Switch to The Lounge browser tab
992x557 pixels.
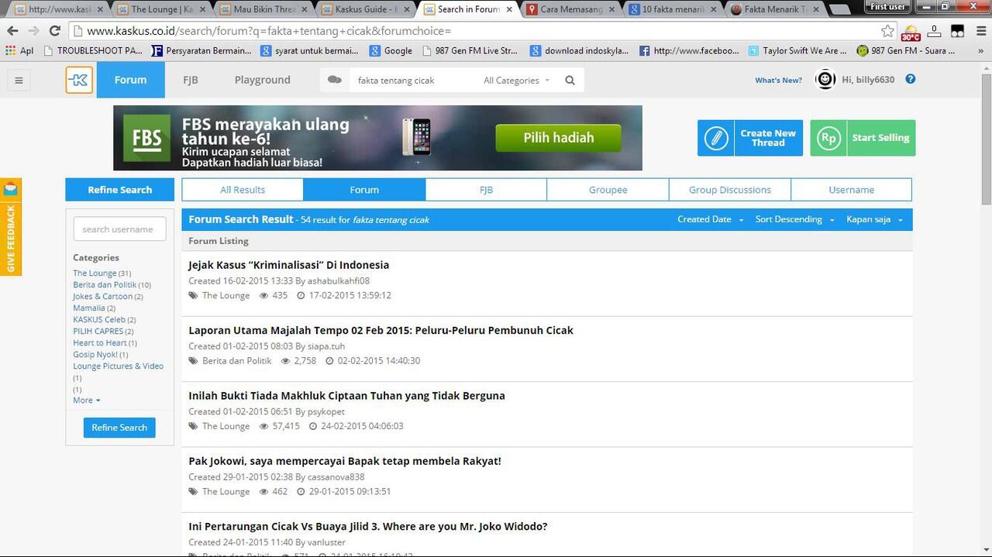161,9
